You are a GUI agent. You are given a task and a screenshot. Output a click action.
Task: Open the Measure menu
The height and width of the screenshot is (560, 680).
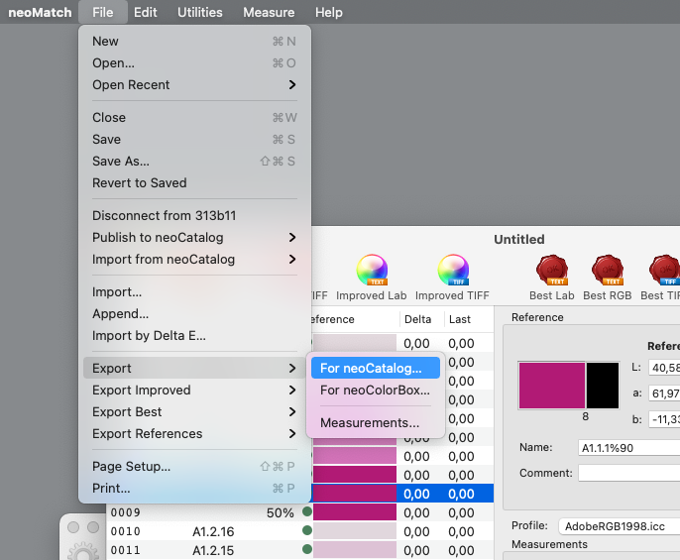tap(269, 12)
